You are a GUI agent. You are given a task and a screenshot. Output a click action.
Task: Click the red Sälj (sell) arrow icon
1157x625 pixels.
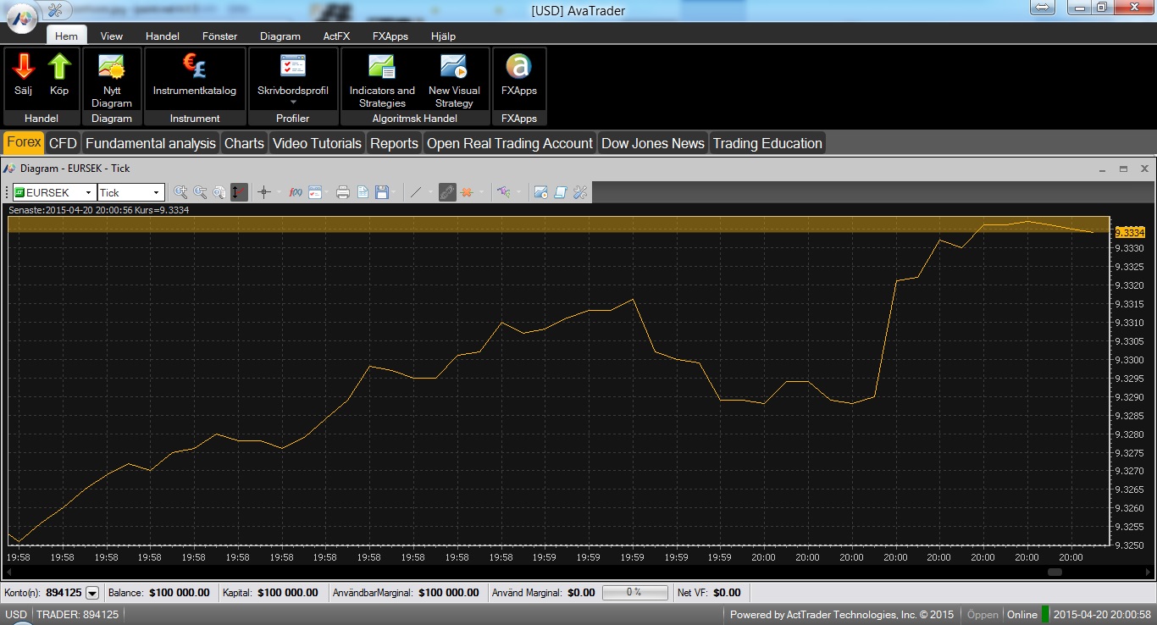(23, 67)
